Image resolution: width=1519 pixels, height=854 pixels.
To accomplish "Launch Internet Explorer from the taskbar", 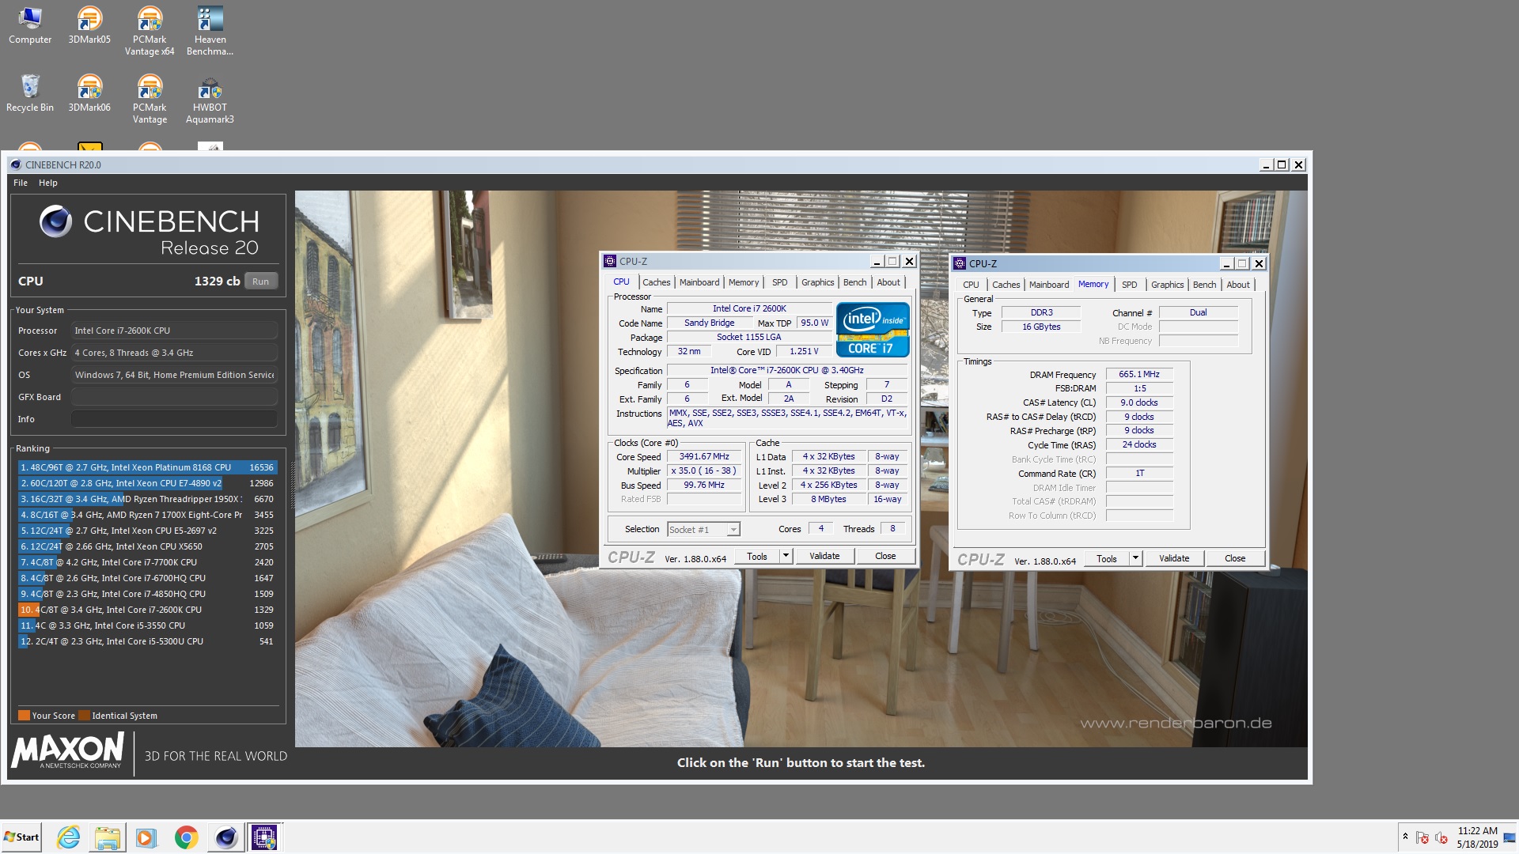I will coord(69,837).
